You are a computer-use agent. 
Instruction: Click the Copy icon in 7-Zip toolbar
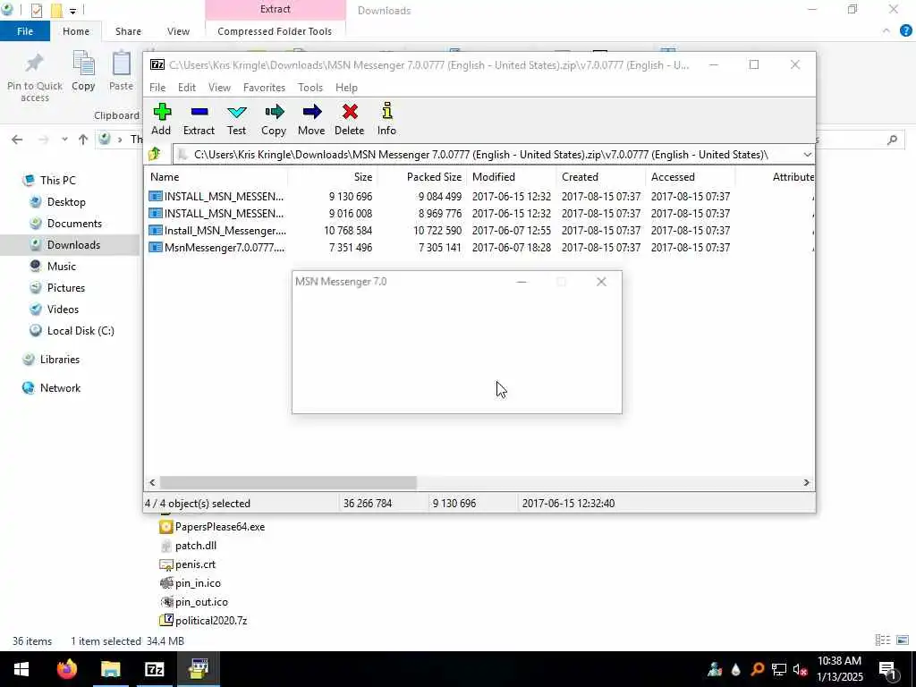tap(274, 119)
